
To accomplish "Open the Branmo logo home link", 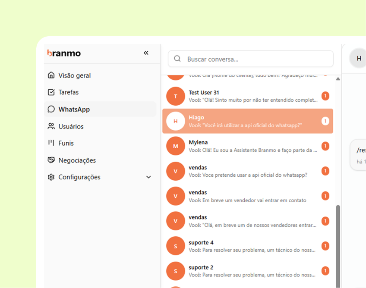I will [64, 53].
